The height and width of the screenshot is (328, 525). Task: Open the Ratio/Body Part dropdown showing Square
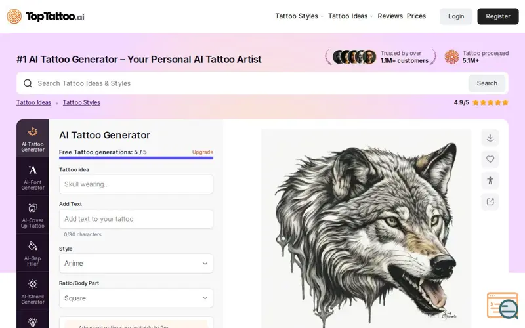[x=136, y=298]
